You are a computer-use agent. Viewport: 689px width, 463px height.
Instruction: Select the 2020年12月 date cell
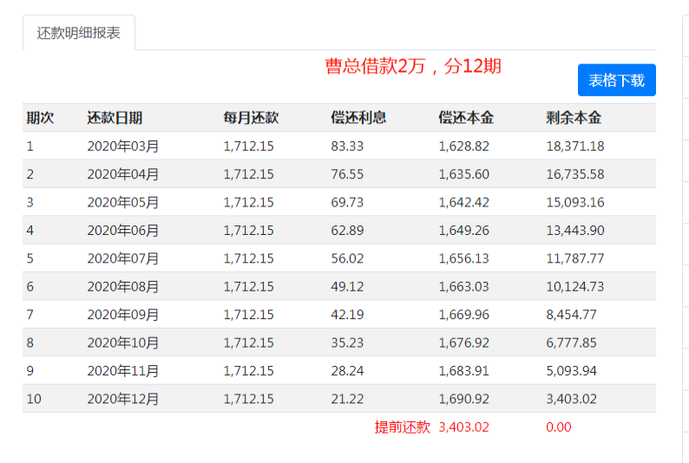click(122, 399)
